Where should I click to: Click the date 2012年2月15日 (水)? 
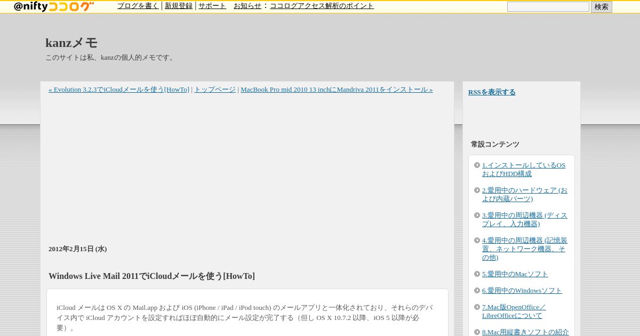[x=77, y=249]
